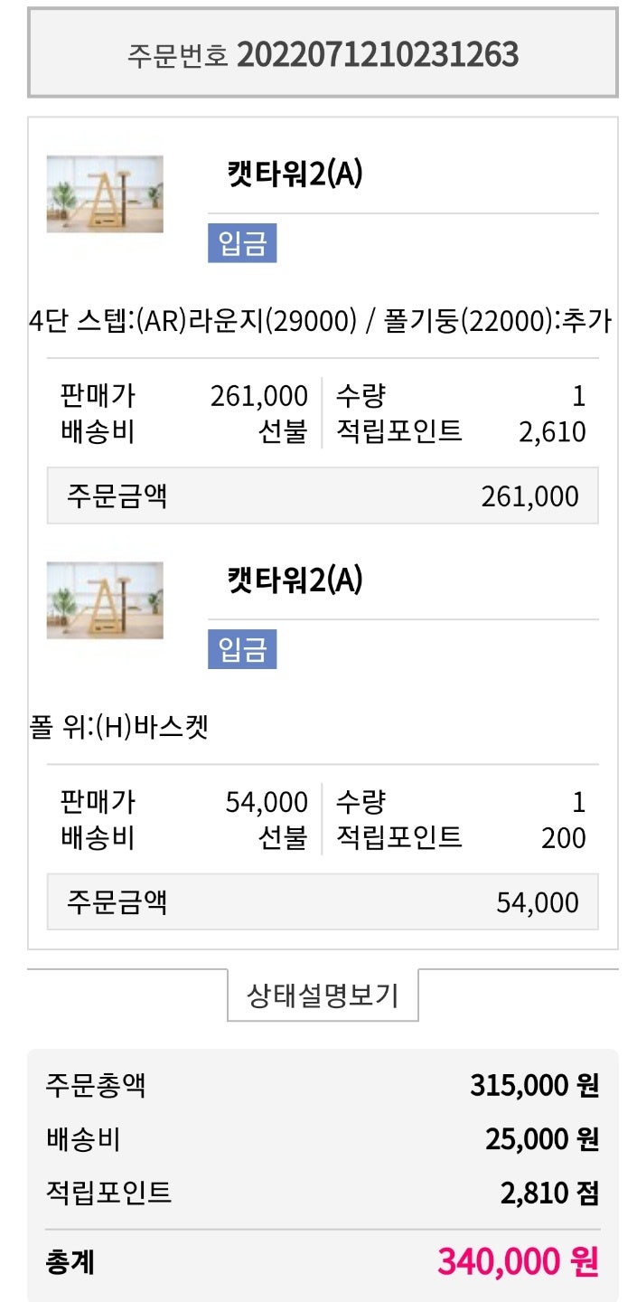The height and width of the screenshot is (1302, 637).
Task: Open the first 캣타워2(A) product thumbnail
Action: [105, 194]
